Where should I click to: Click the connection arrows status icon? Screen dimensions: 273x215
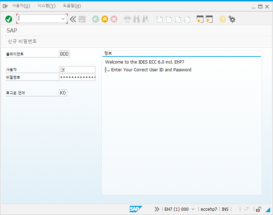(x=247, y=209)
